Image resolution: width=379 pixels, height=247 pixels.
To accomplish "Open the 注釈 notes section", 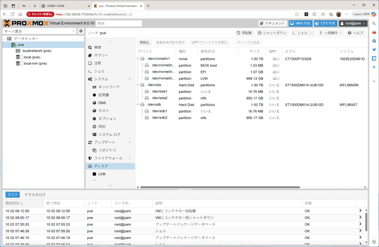I will tap(98, 63).
